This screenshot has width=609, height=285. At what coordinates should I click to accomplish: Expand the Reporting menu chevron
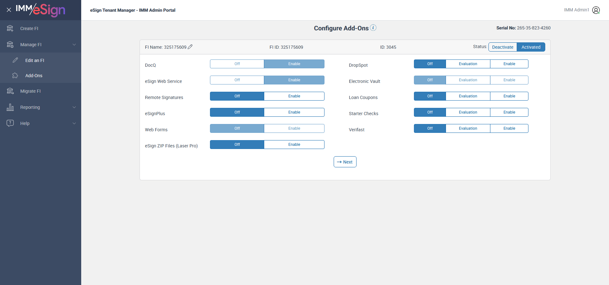(x=74, y=107)
